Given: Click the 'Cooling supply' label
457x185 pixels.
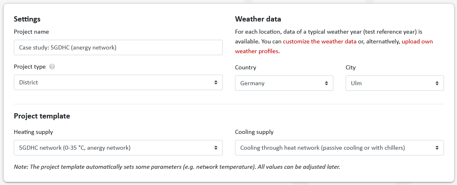Looking at the screenshot, I should click(x=255, y=132).
